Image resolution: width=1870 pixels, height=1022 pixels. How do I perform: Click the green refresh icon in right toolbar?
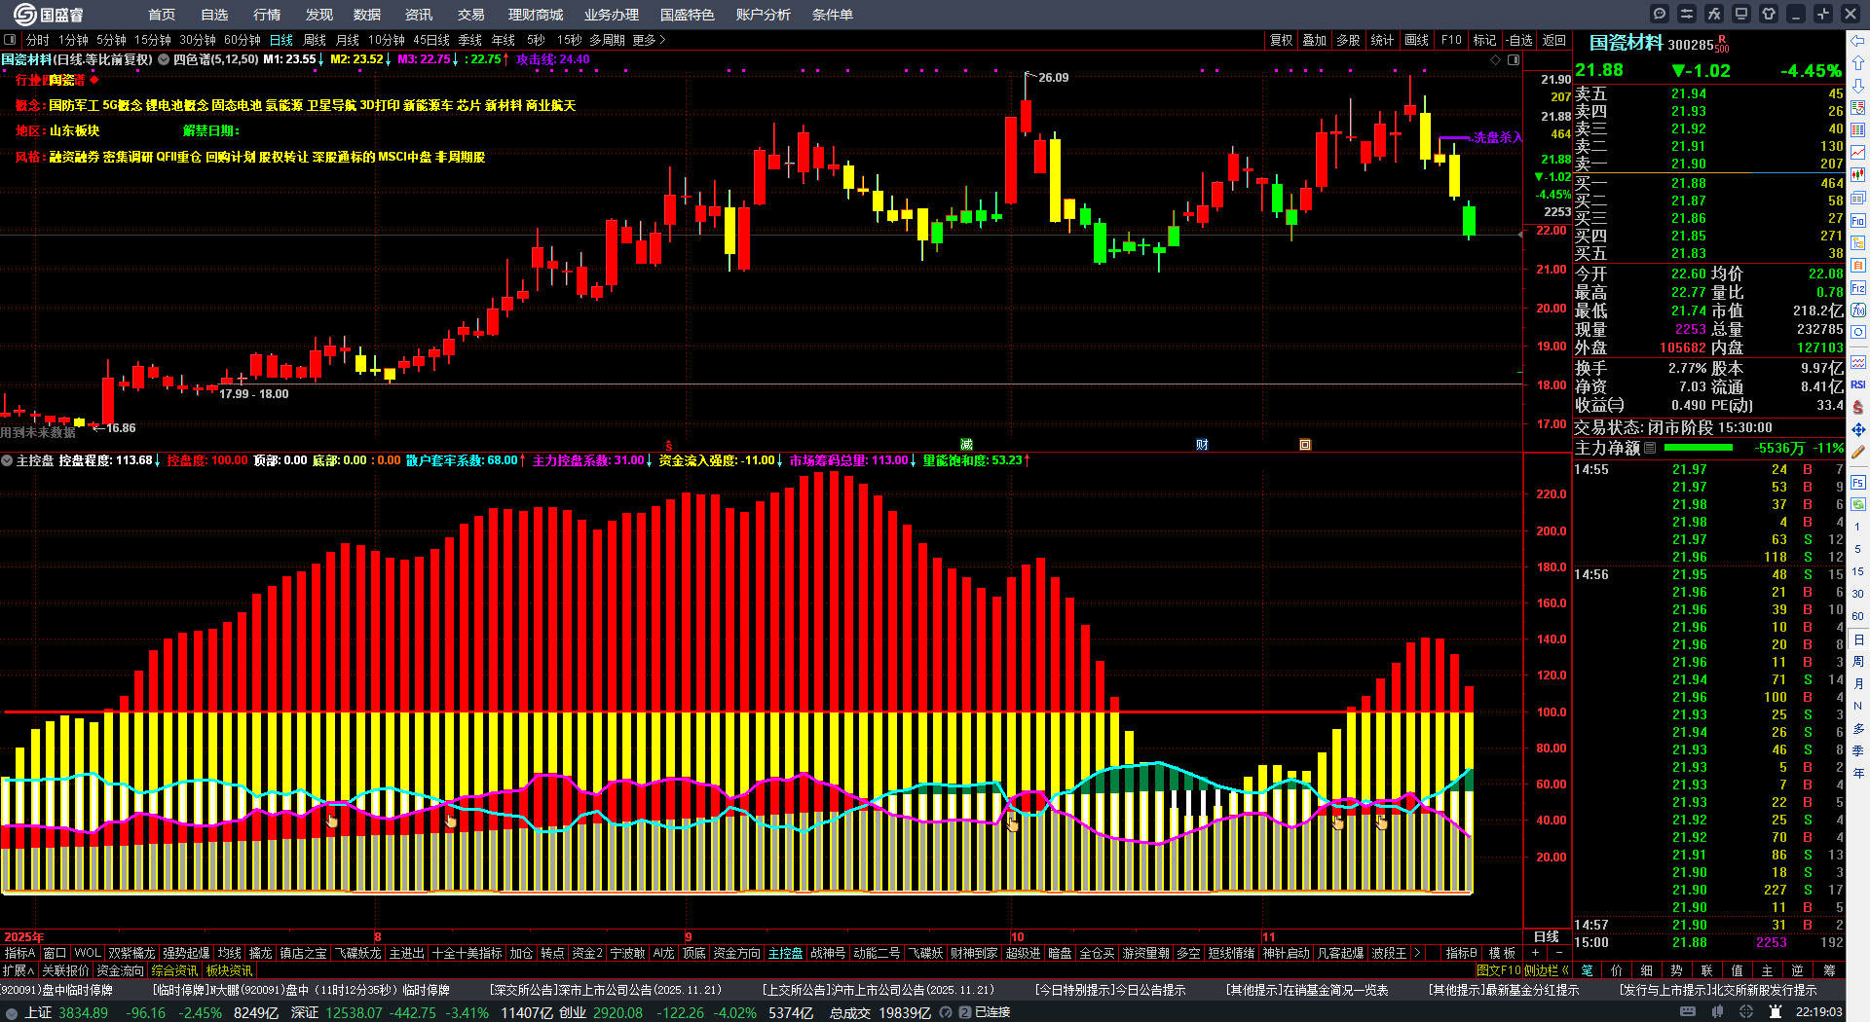[1858, 504]
